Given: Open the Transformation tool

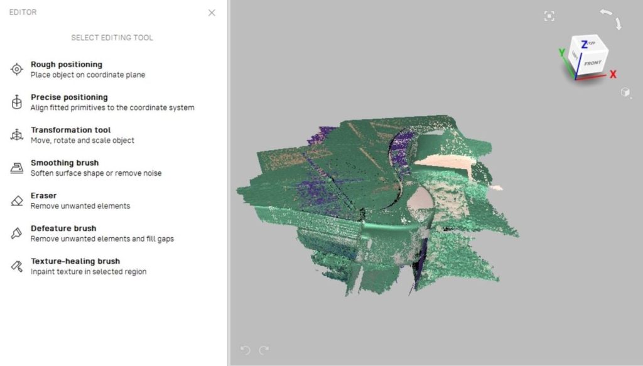Looking at the screenshot, I should (x=17, y=135).
